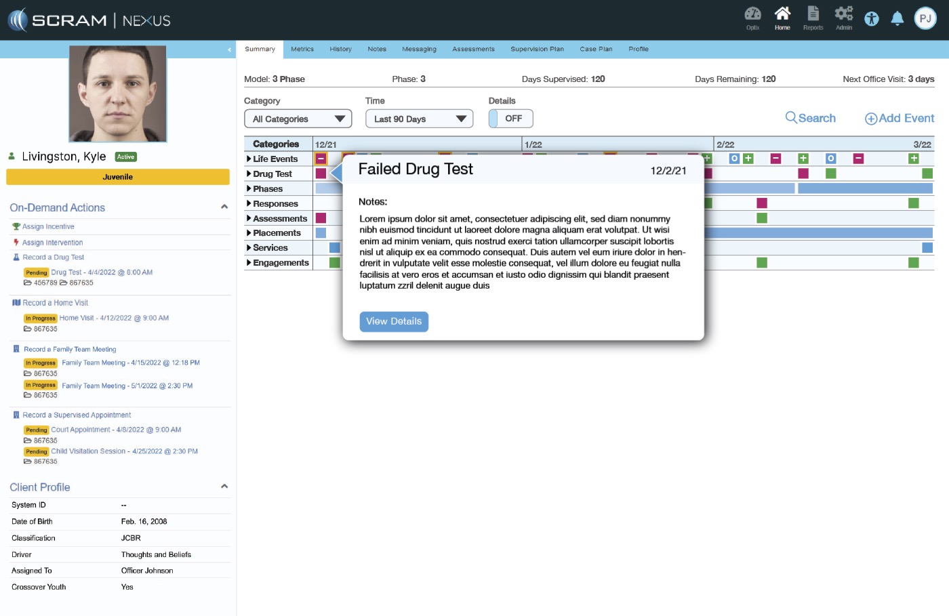Open notifications bell
This screenshot has height=616, width=949.
click(x=897, y=19)
